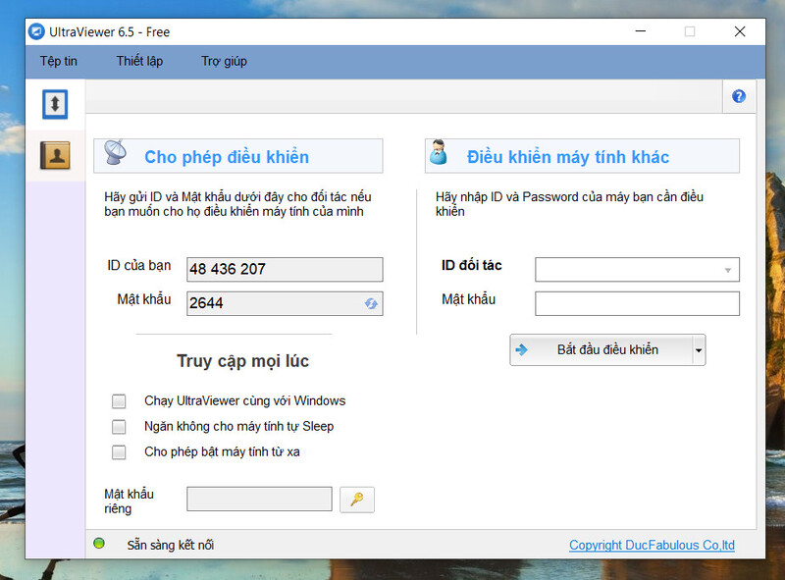Click the Mật khẩu field showing 2644
Viewport: 785px width, 580px height.
pos(285,303)
